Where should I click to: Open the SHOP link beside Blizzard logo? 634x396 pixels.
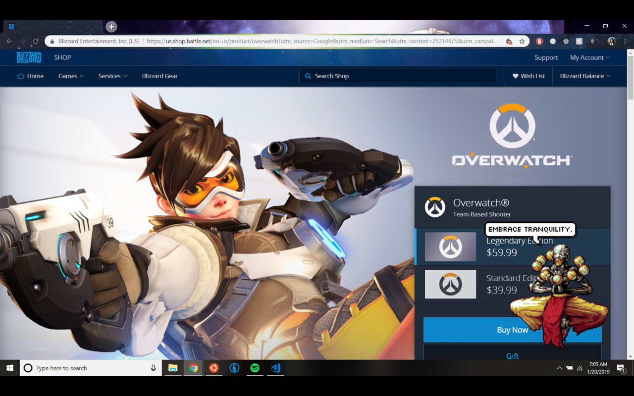coord(62,57)
